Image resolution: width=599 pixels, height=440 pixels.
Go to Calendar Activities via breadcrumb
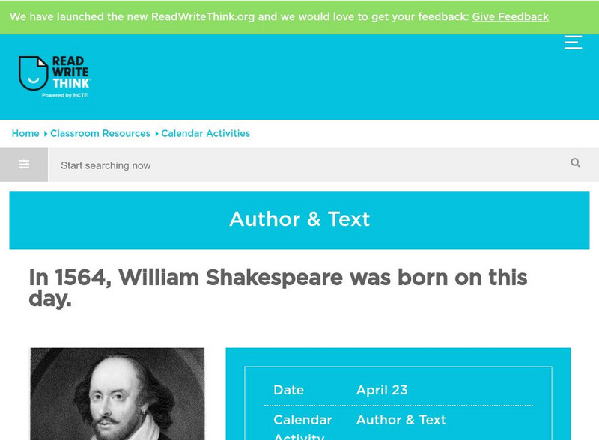205,133
